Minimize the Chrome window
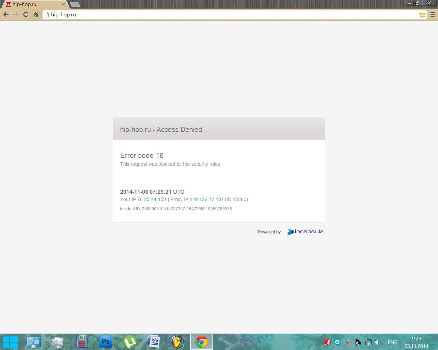Image resolution: width=438 pixels, height=350 pixels. (x=410, y=3)
